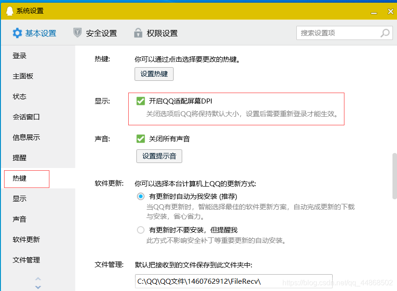
Task: Click the shield icon beside 安全设置
Action: (x=77, y=33)
